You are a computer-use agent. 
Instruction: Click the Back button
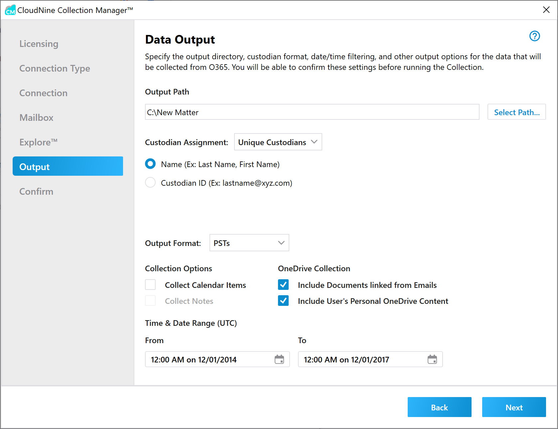pyautogui.click(x=439, y=407)
